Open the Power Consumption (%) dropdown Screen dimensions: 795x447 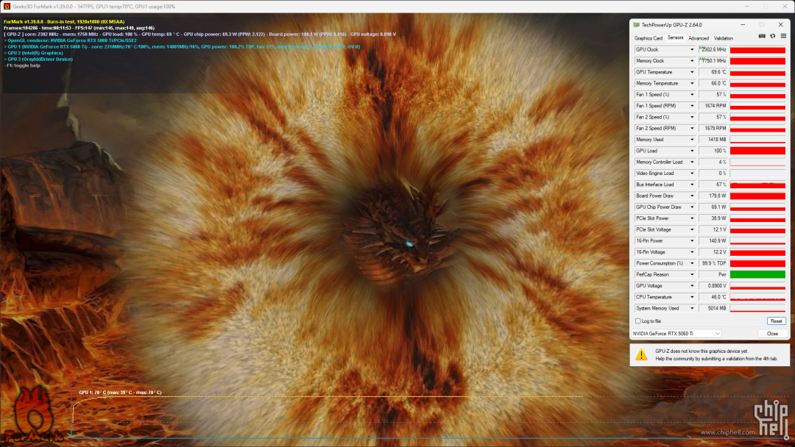[x=691, y=263]
